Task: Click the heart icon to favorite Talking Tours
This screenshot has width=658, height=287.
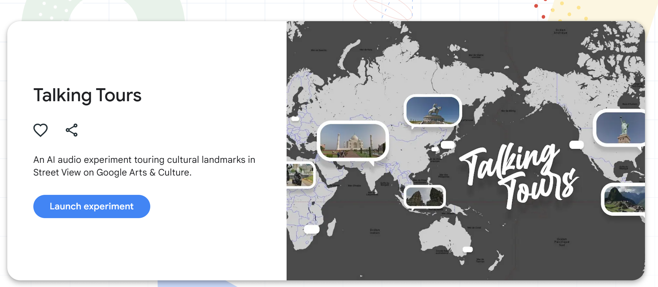Action: pos(41,130)
